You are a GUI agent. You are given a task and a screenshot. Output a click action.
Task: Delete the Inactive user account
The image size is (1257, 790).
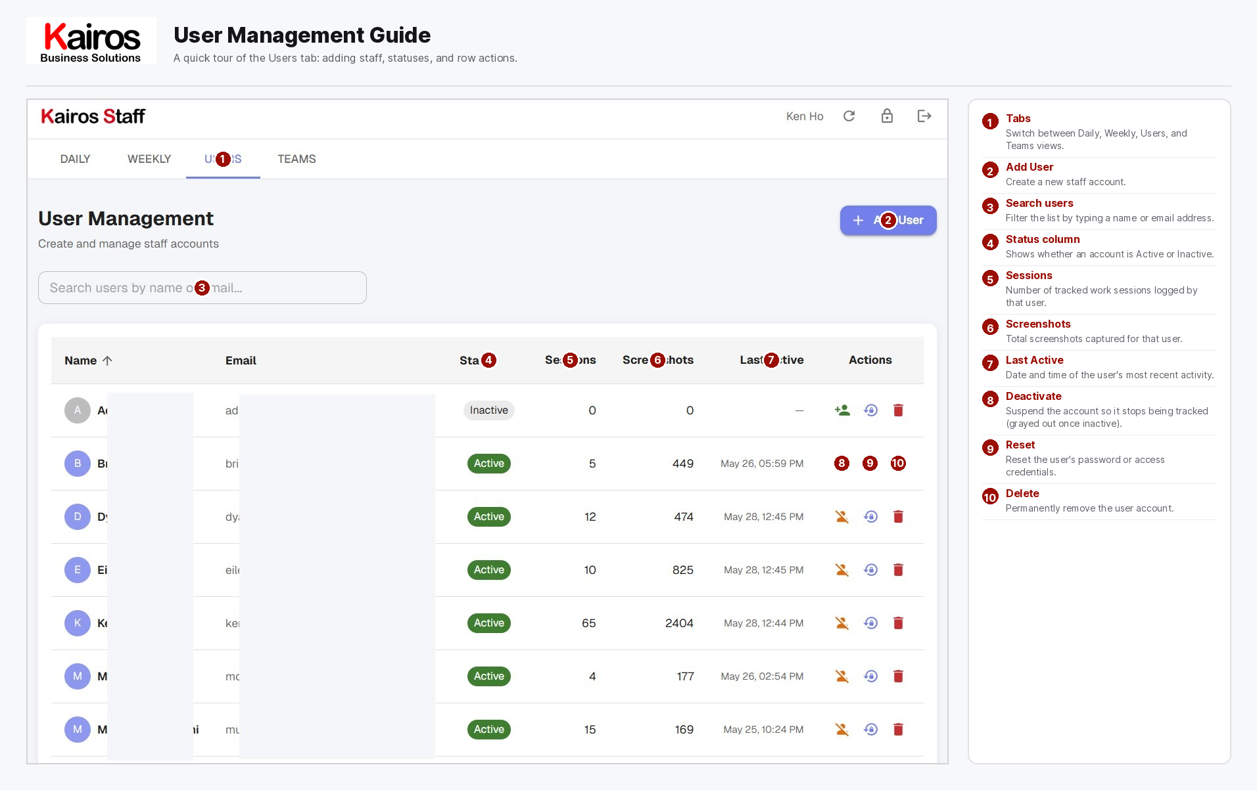click(898, 410)
